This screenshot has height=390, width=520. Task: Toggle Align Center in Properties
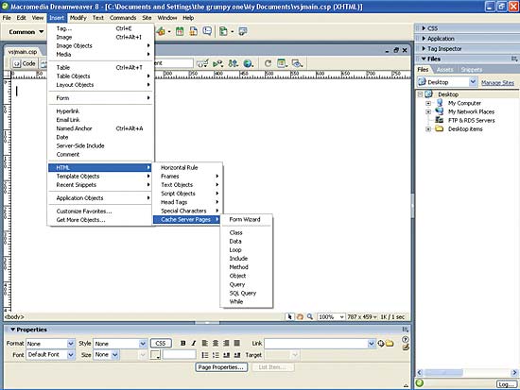216,344
